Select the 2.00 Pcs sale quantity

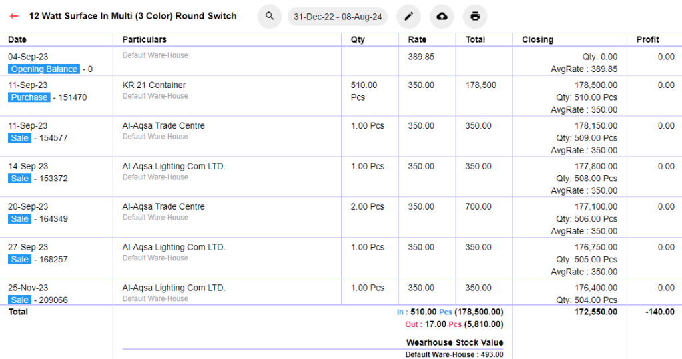pyautogui.click(x=368, y=206)
